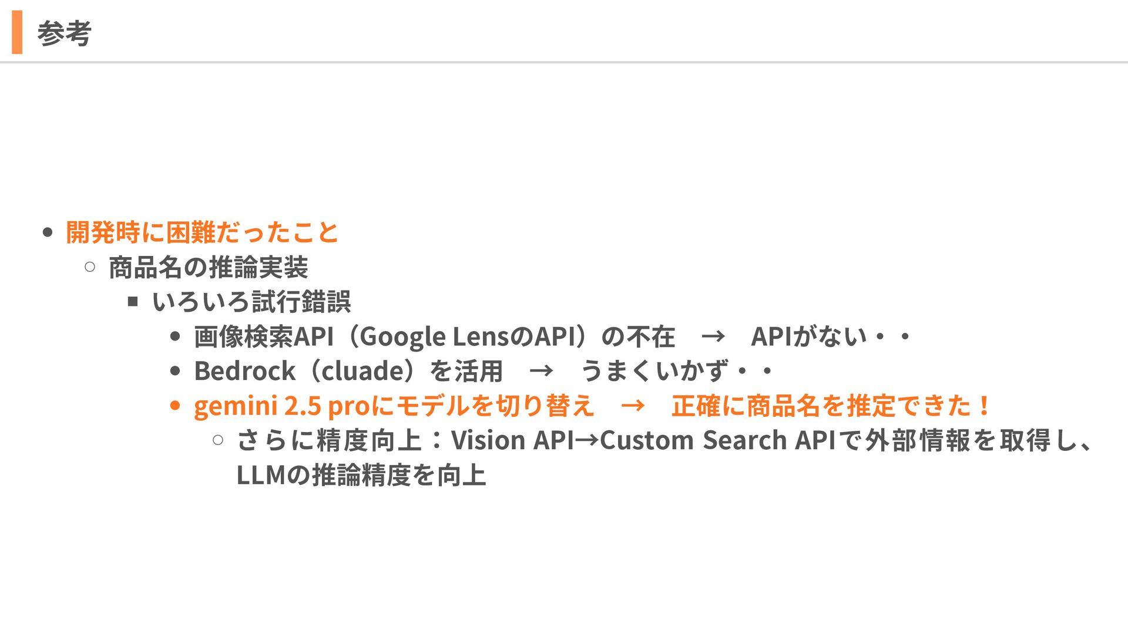Click the square bullet before いろいろ試行錯誤
This screenshot has height=634, width=1128.
pyautogui.click(x=133, y=302)
